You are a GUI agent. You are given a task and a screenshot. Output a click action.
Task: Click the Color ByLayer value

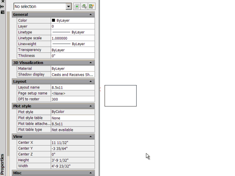(73, 21)
